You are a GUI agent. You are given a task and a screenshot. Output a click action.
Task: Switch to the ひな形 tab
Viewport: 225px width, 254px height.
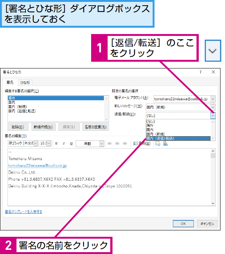pyautogui.click(x=25, y=83)
